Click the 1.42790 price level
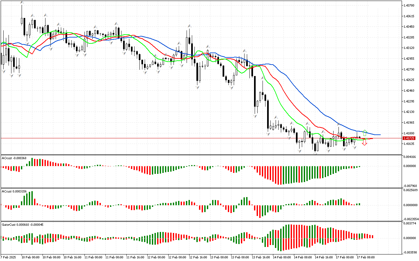This screenshot has width=419, height=261. (410, 69)
